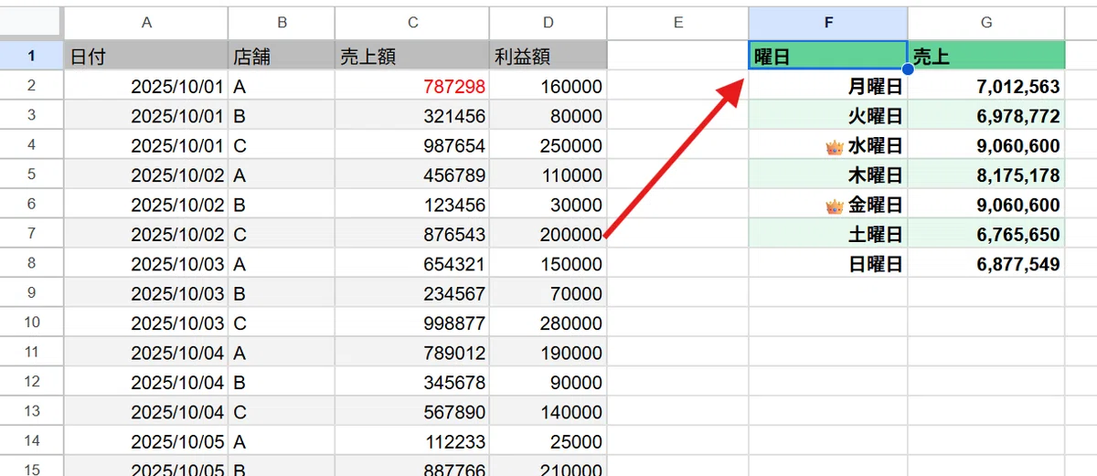Select the sales cell 345678
This screenshot has width=1097, height=476.
412,382
